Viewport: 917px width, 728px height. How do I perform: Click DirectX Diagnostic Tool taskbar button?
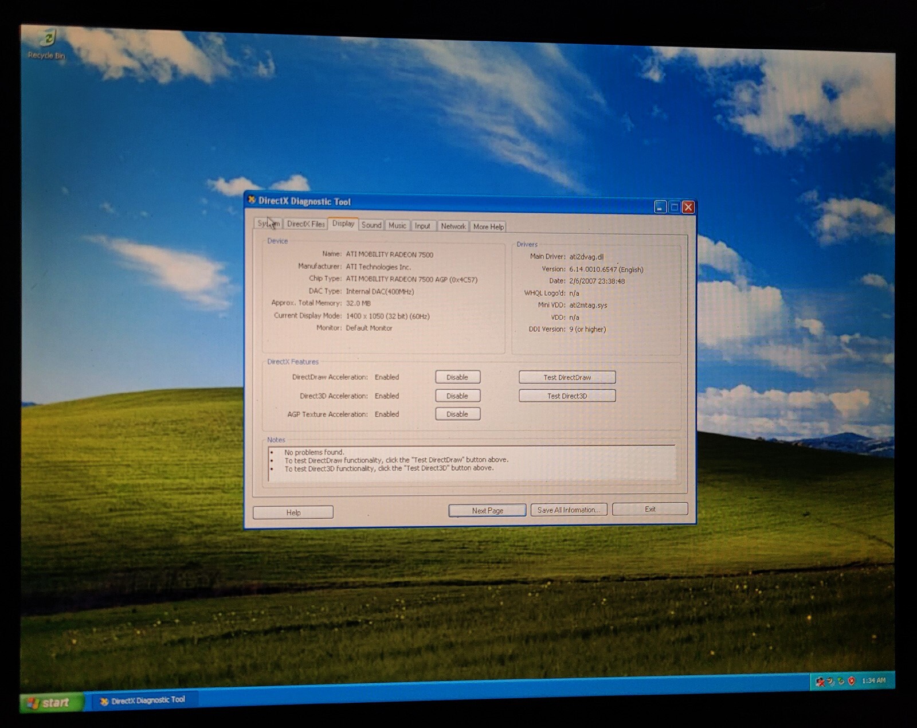pyautogui.click(x=144, y=700)
